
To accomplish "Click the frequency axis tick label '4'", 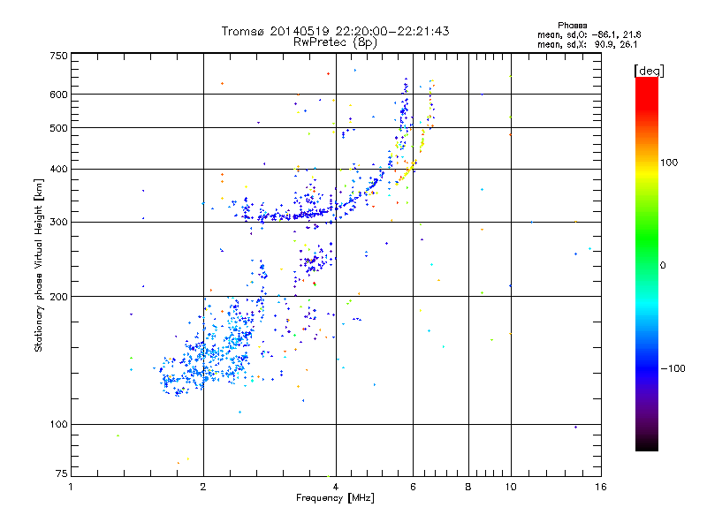I will [336, 487].
